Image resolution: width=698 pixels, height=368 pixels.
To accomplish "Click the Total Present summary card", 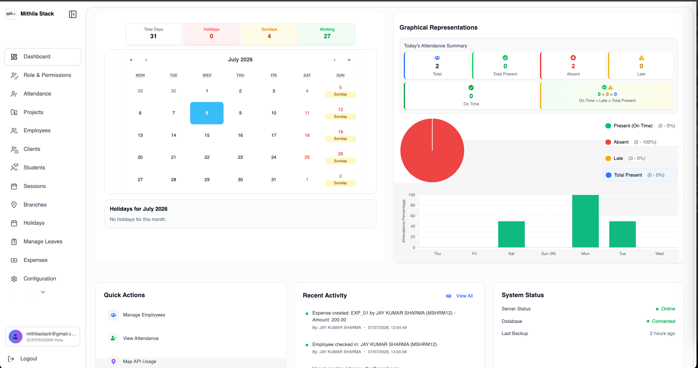I will (505, 66).
